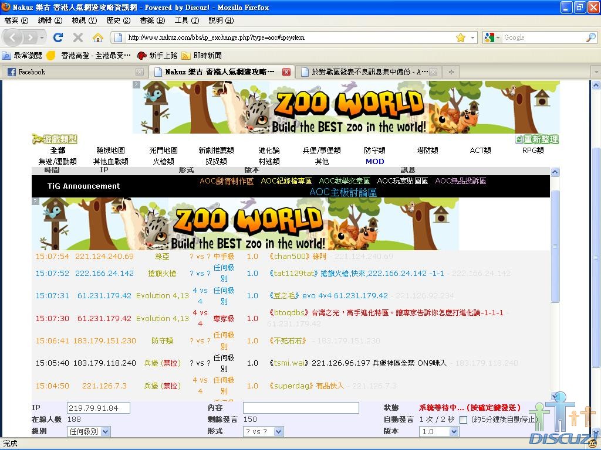Click the IP 222.166.24.142 in the list
This screenshot has width=601, height=450.
tap(104, 274)
